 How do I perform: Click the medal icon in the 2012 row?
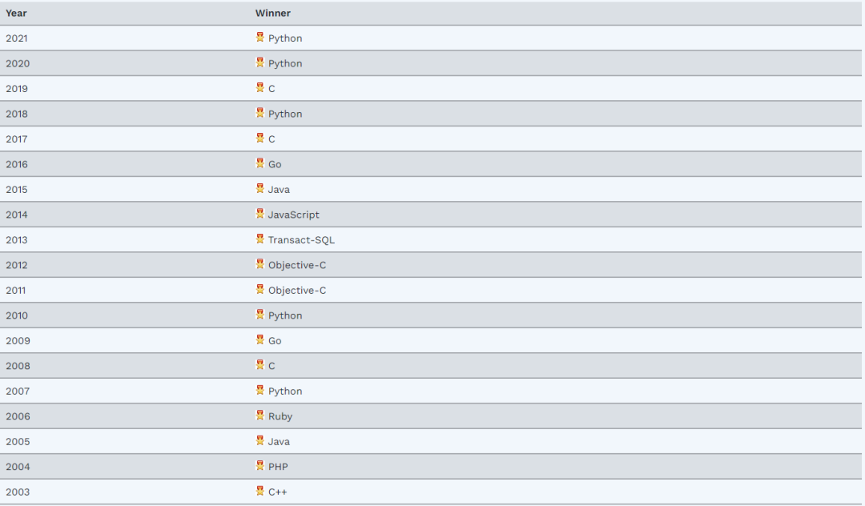[259, 264]
